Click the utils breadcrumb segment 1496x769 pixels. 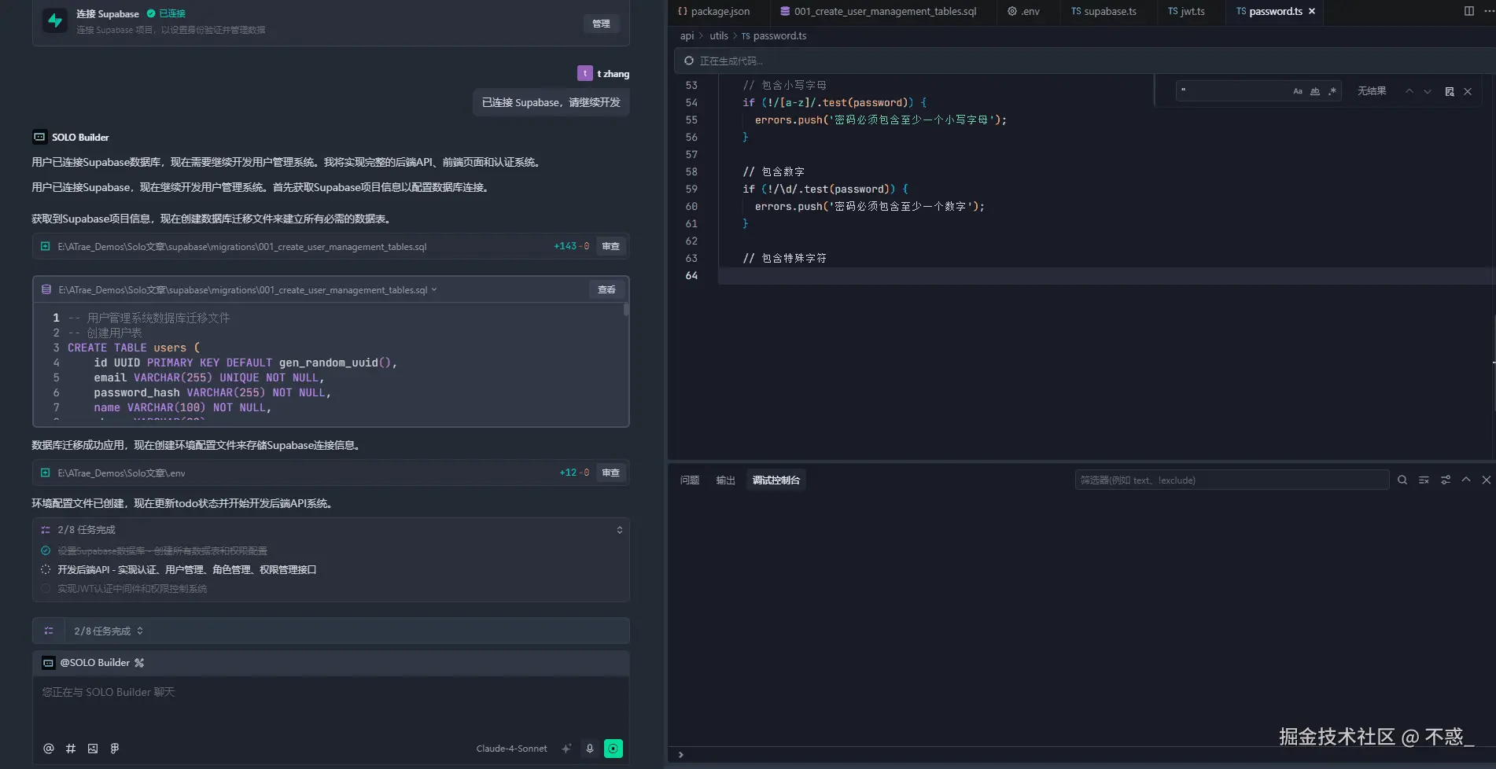point(719,35)
